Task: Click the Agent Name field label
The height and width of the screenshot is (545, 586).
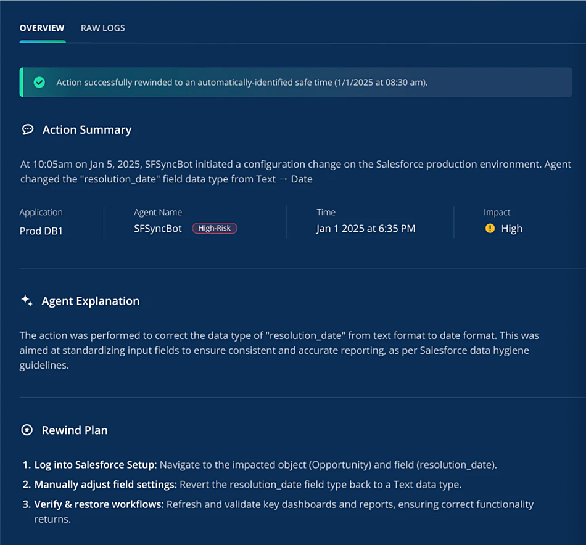Action: click(x=158, y=212)
